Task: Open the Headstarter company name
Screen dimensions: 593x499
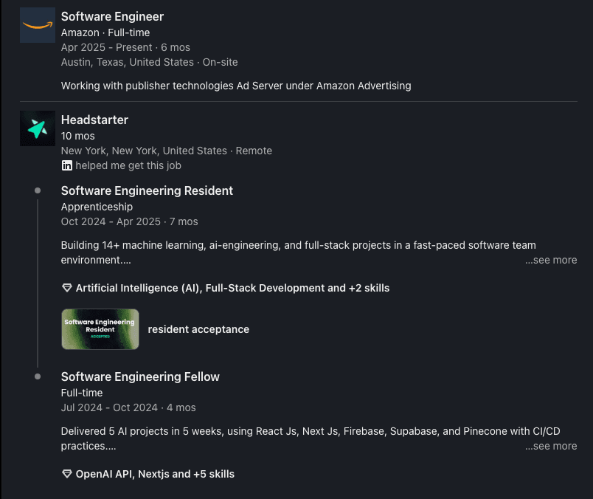Action: click(94, 120)
